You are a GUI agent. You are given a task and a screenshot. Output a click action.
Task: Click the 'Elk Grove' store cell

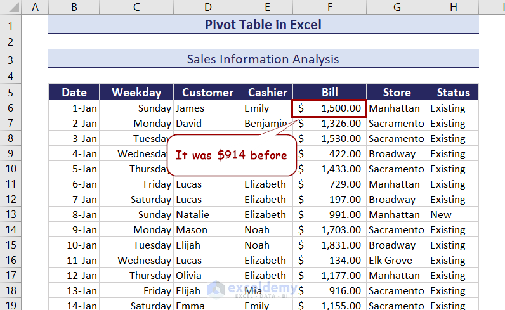coord(397,260)
